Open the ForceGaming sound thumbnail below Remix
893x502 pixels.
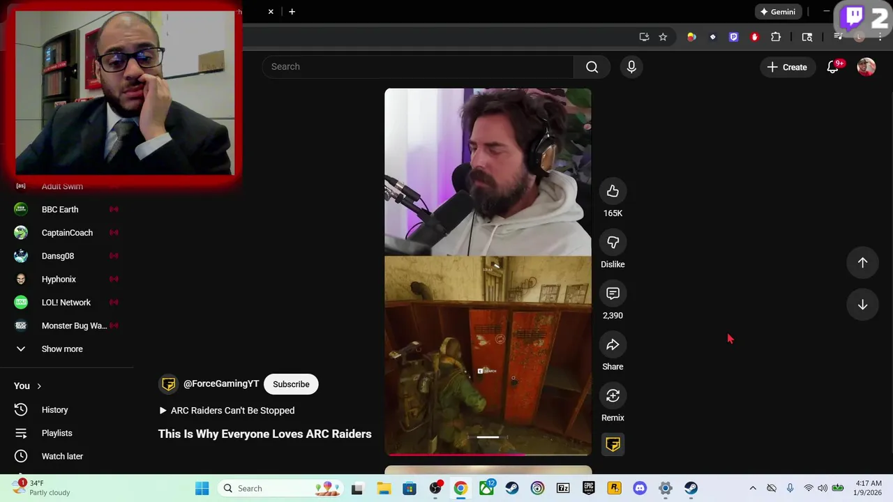[x=613, y=444]
